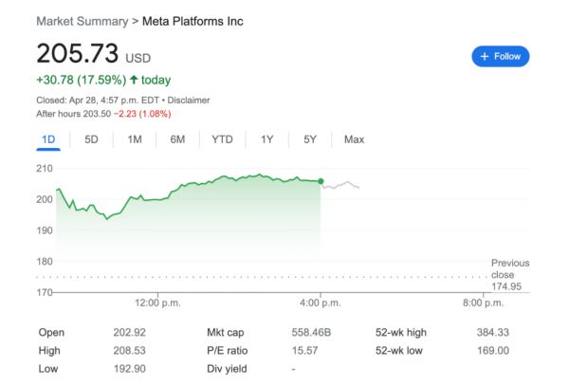Open the 5Y chart view
This screenshot has width=569, height=385.
[x=310, y=139]
